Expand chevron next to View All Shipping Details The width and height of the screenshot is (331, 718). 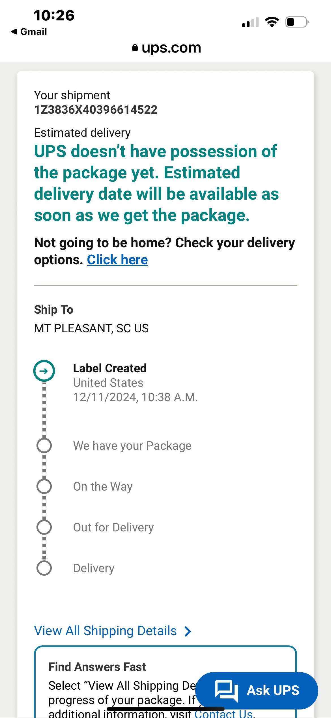pos(188,631)
